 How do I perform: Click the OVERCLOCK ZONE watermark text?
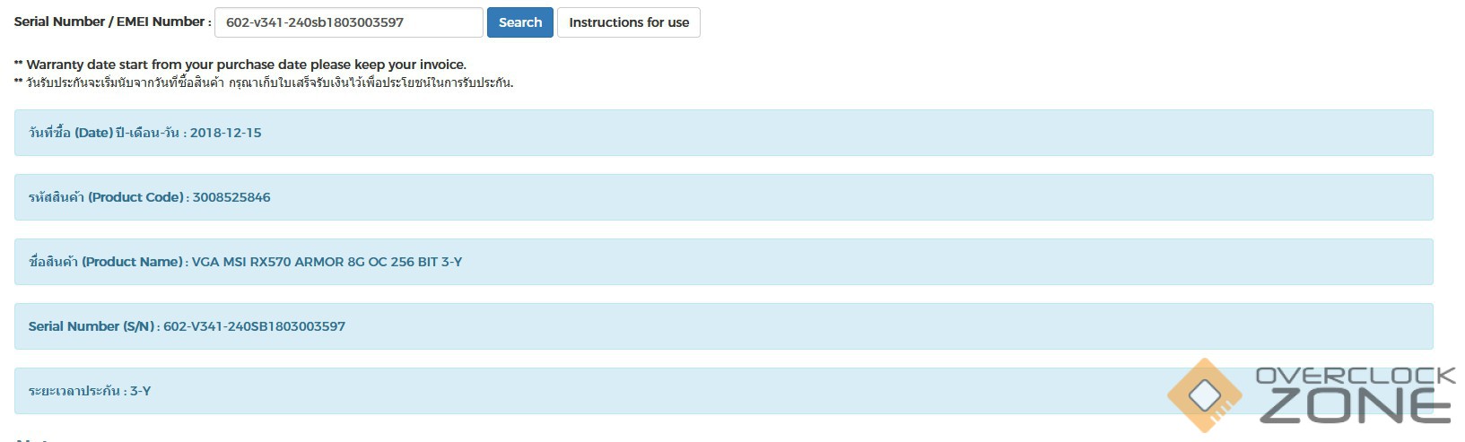1355,394
